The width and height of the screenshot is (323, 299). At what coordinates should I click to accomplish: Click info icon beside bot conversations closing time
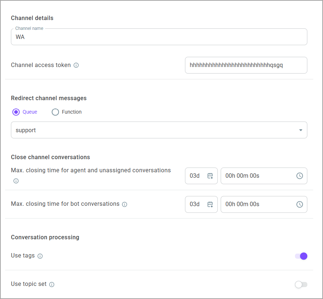pyautogui.click(x=125, y=204)
